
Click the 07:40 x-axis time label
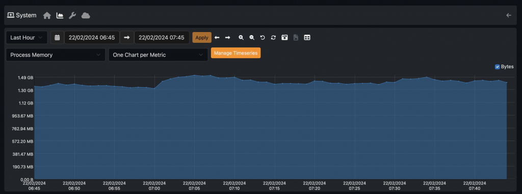pos(475,186)
